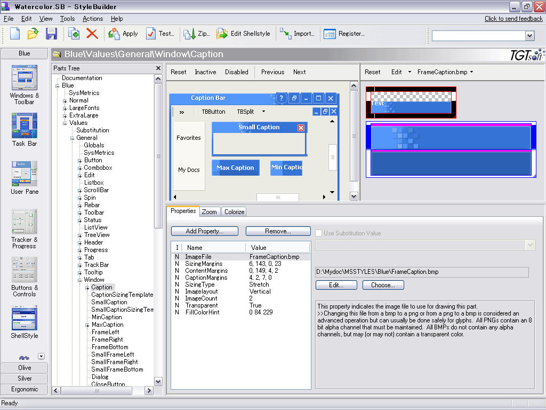Click the preview pane vertical scrollbar thumb
Image resolution: width=546 pixels, height=410 pixels.
[x=354, y=136]
